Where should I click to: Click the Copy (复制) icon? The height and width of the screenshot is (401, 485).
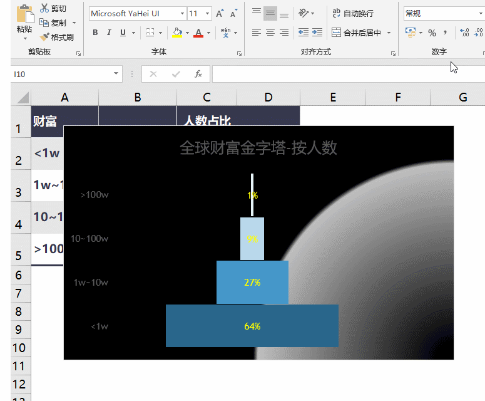click(x=44, y=23)
